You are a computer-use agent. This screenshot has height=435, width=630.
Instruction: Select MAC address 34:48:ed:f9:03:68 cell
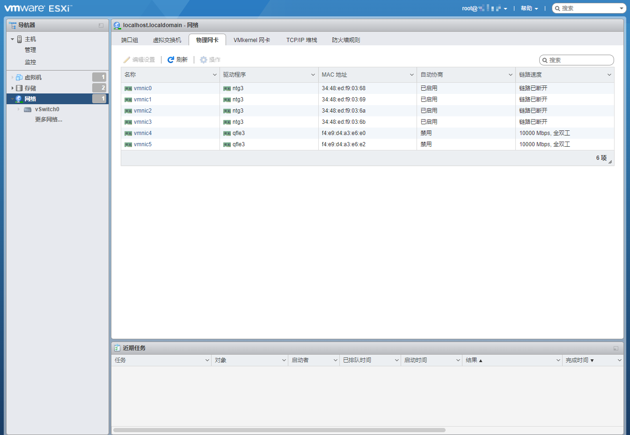[367, 88]
